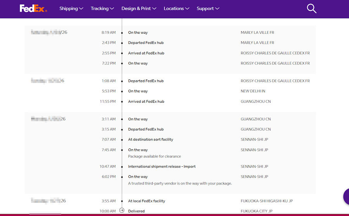Image resolution: width=349 pixels, height=216 pixels.
Task: Expand the Shipping dropdown menu
Action: pos(71,9)
